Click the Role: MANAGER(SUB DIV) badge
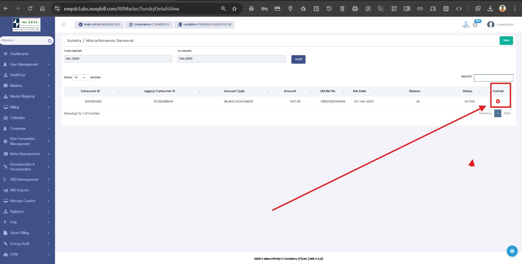This screenshot has width=522, height=264. pyautogui.click(x=99, y=24)
